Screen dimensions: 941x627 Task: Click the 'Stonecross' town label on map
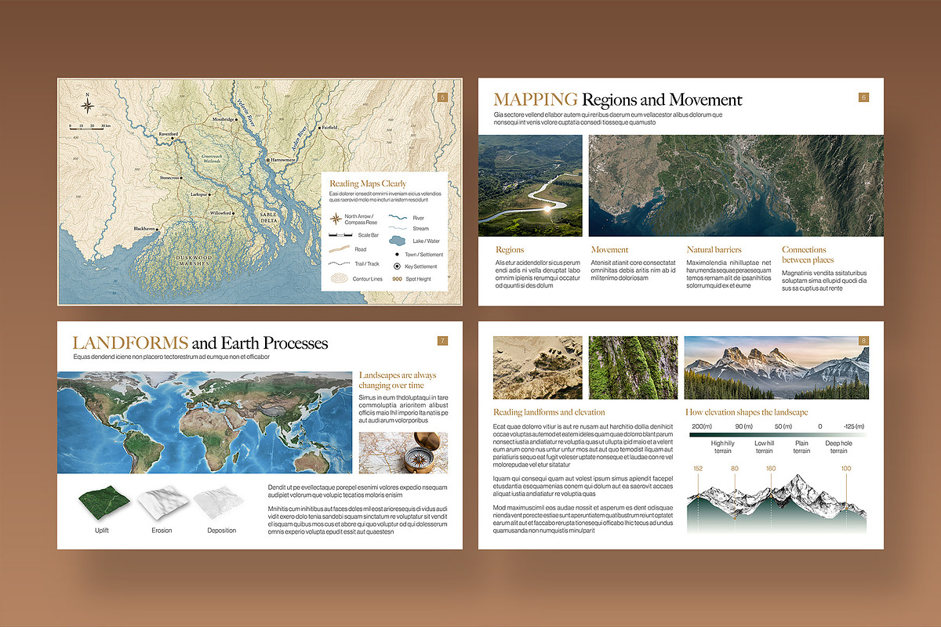(170, 178)
